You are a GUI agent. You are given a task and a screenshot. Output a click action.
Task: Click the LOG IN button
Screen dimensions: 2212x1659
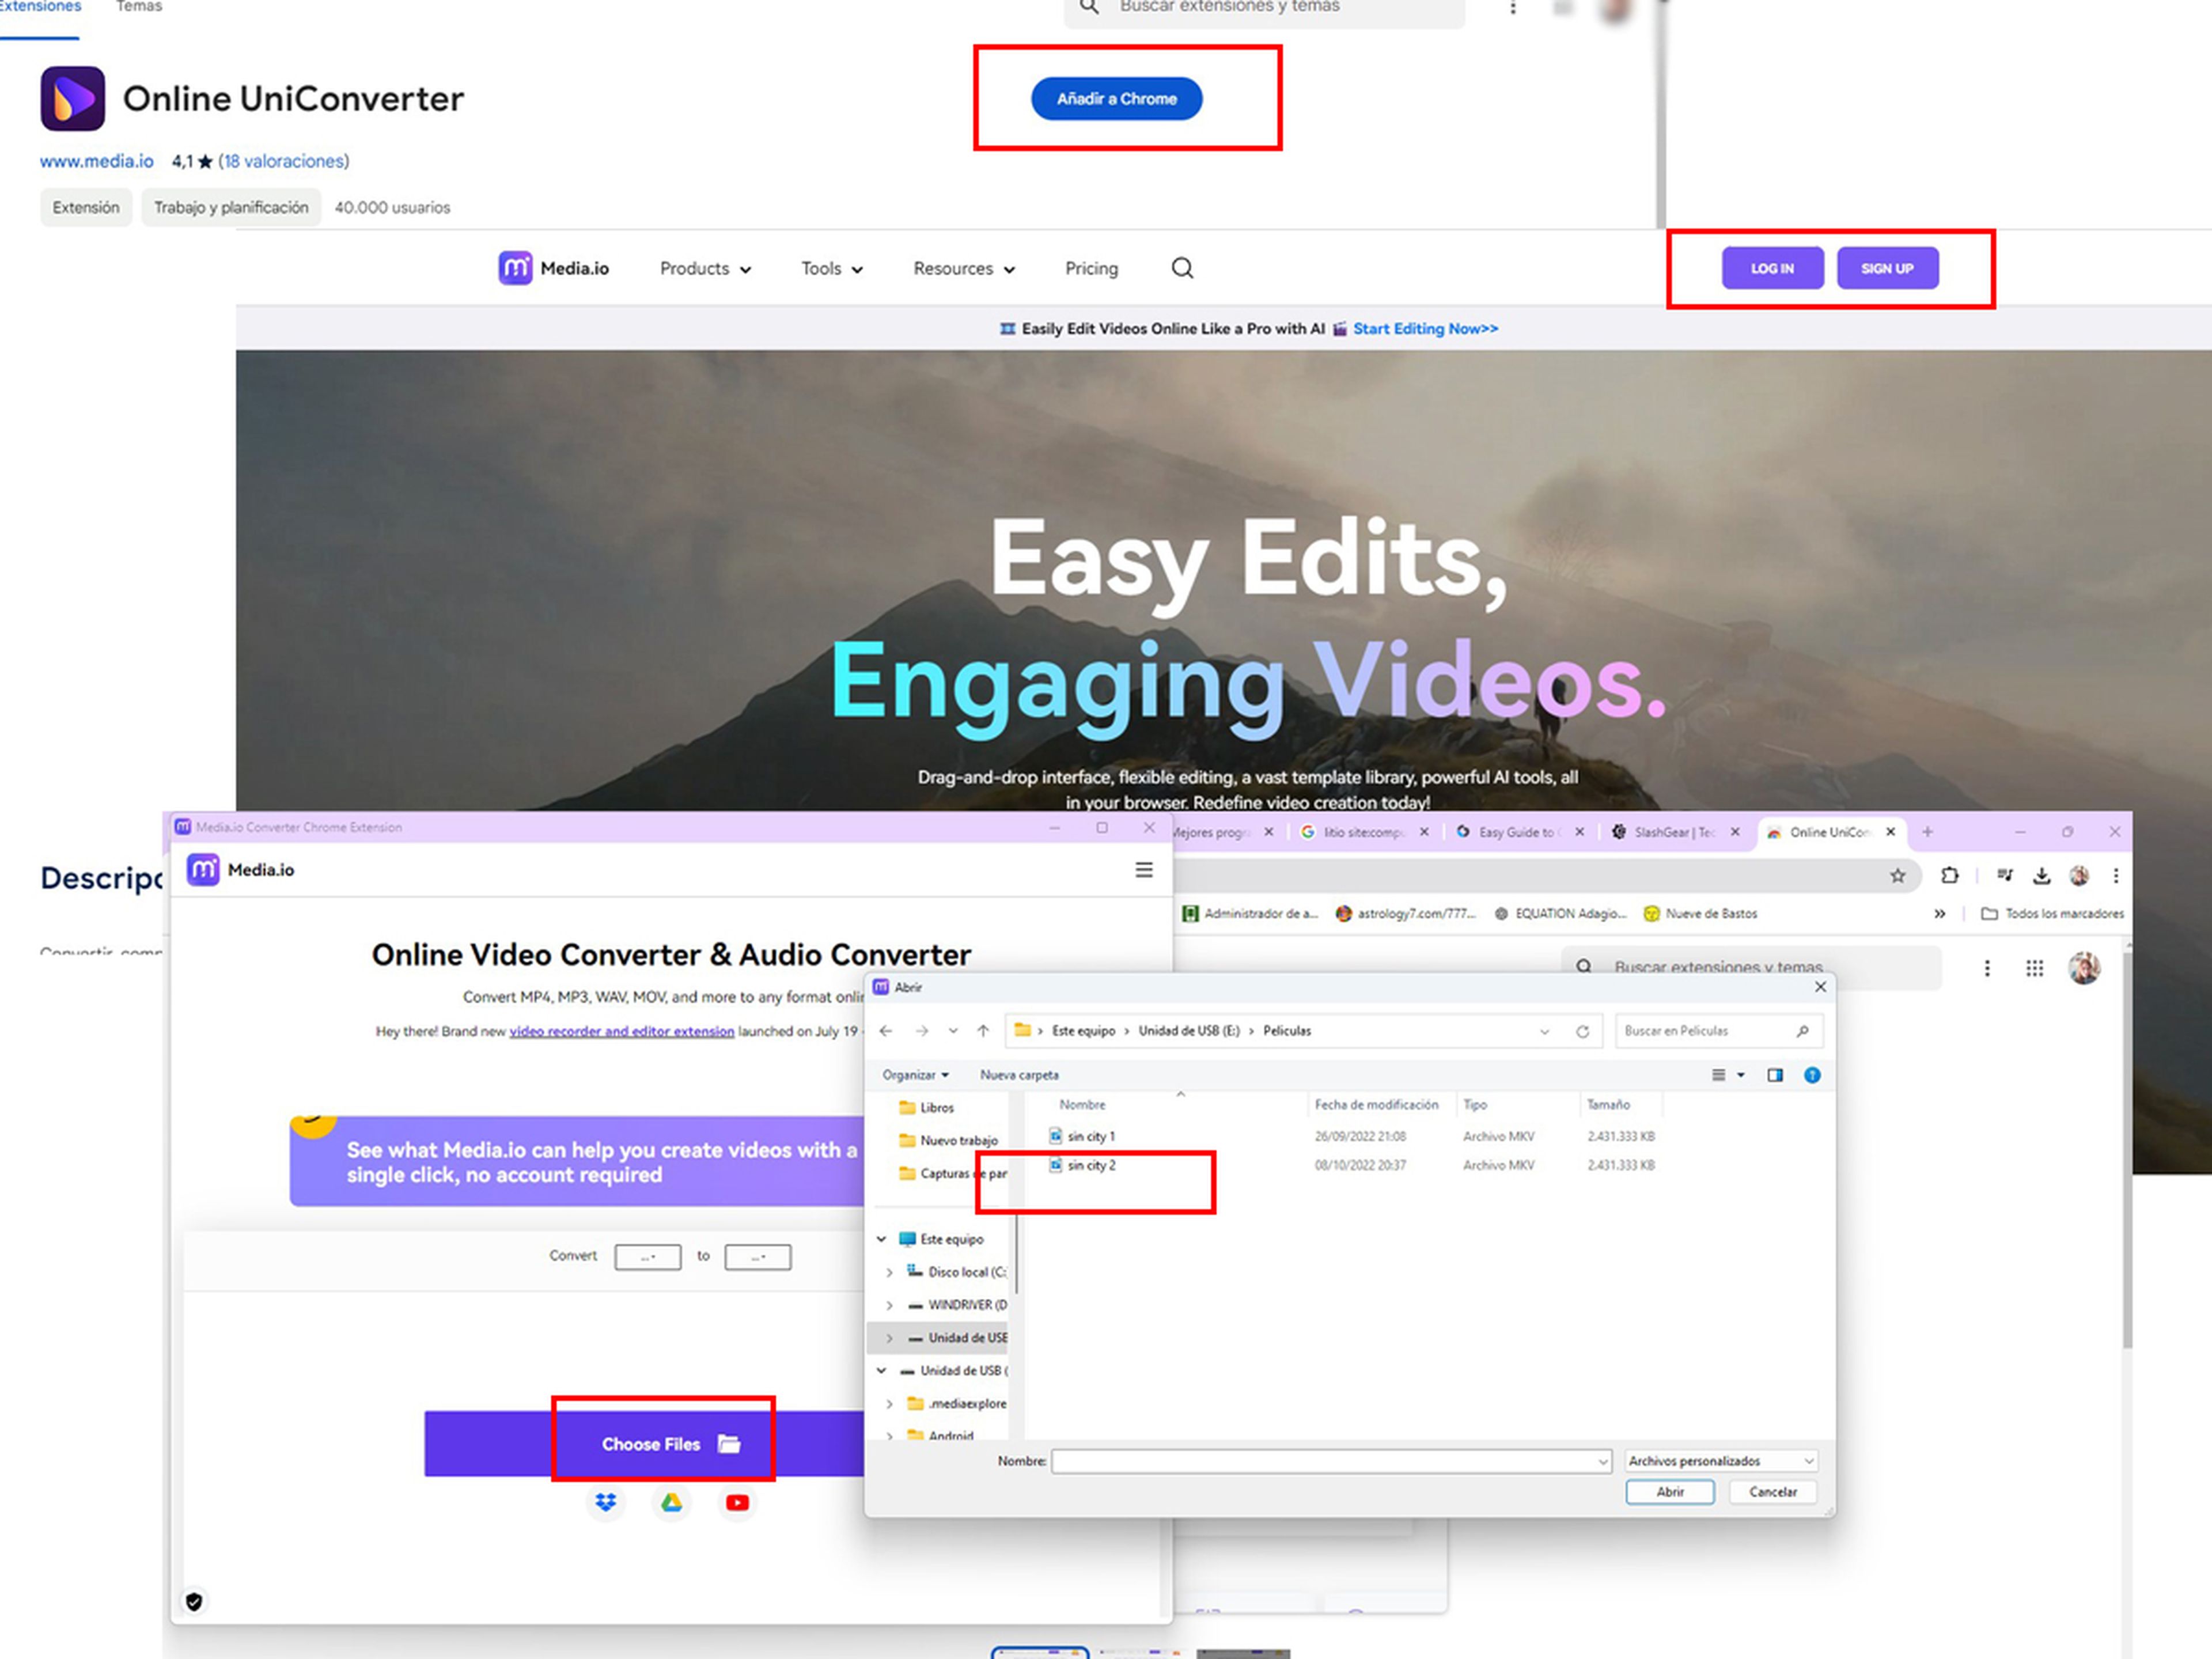(1772, 268)
